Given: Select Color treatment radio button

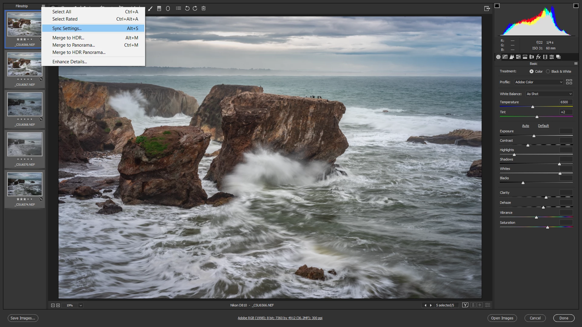Looking at the screenshot, I should tap(532, 71).
